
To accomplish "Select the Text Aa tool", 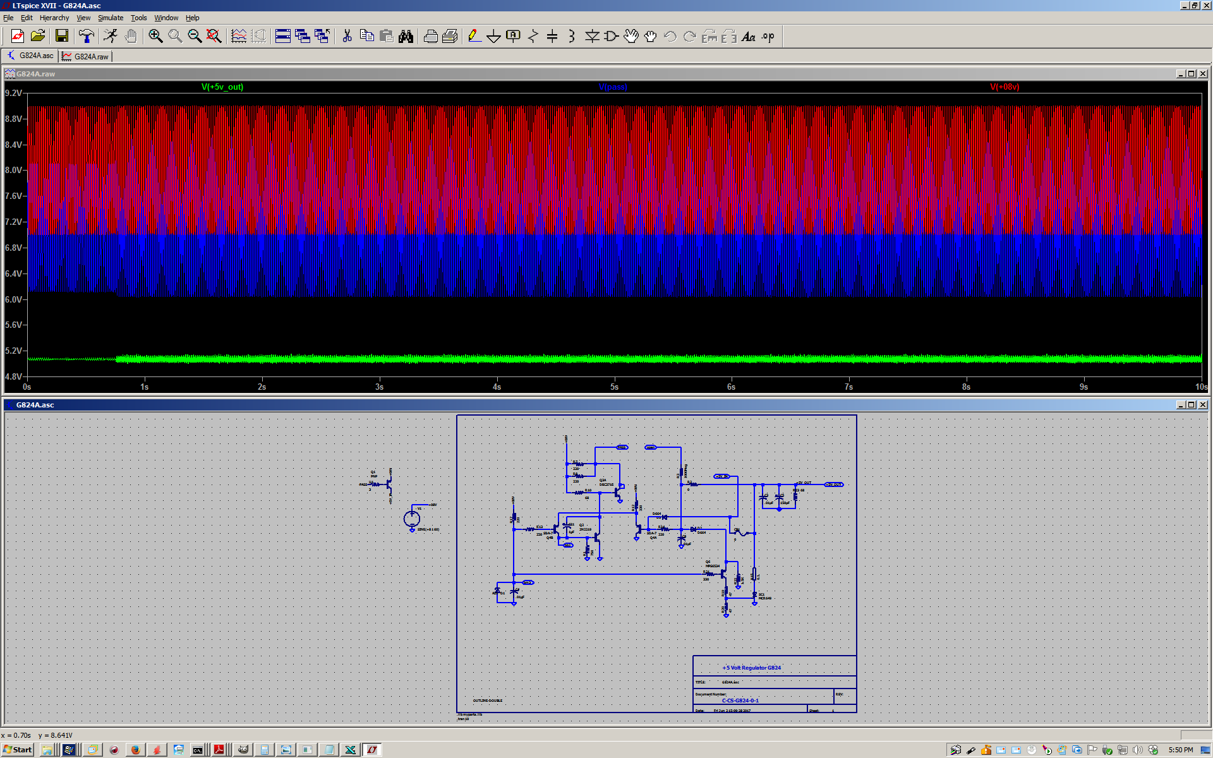I will point(748,36).
